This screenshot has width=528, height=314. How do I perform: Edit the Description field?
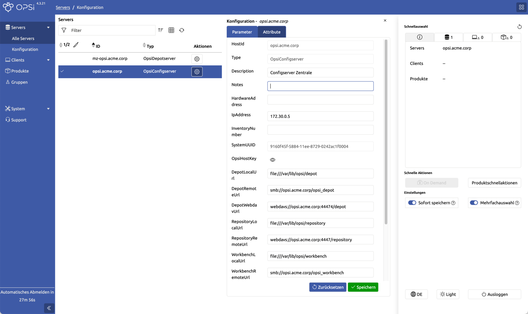click(x=320, y=73)
